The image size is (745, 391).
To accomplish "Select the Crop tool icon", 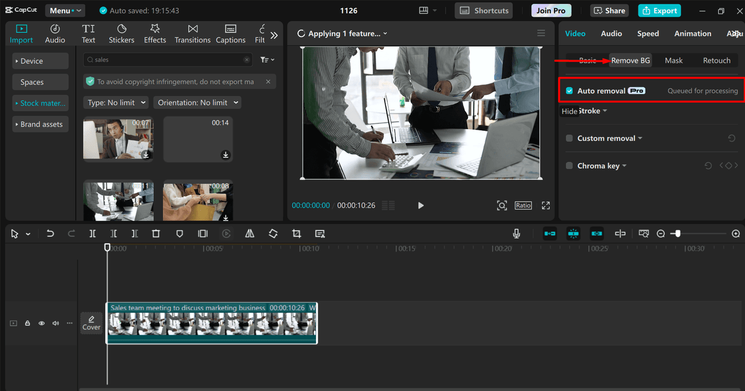I will click(296, 234).
